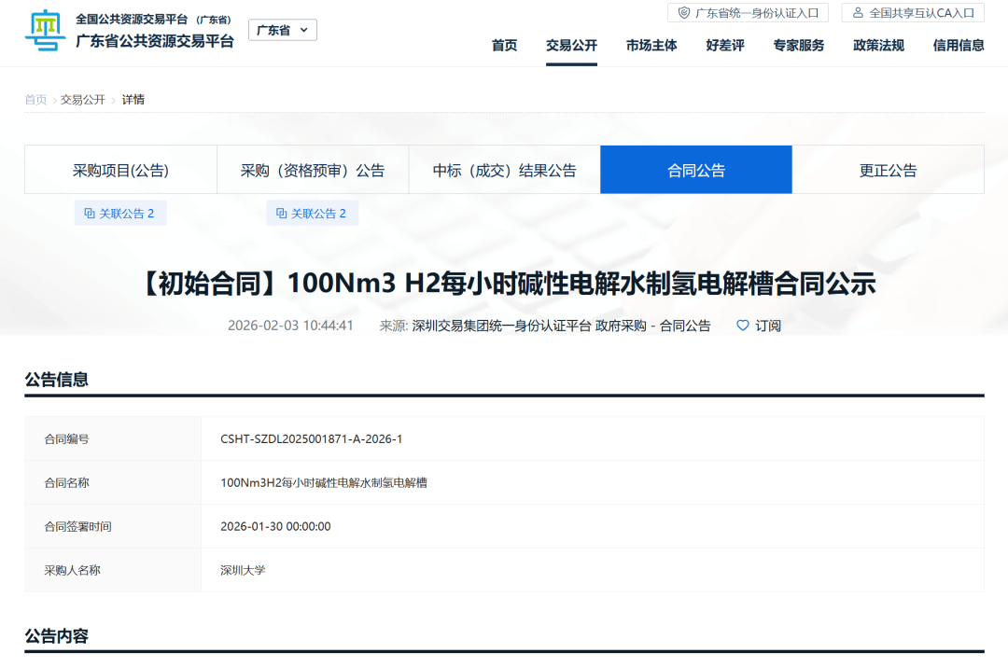Open the 市场主体 navigation menu
The image size is (1008, 667).
[651, 44]
